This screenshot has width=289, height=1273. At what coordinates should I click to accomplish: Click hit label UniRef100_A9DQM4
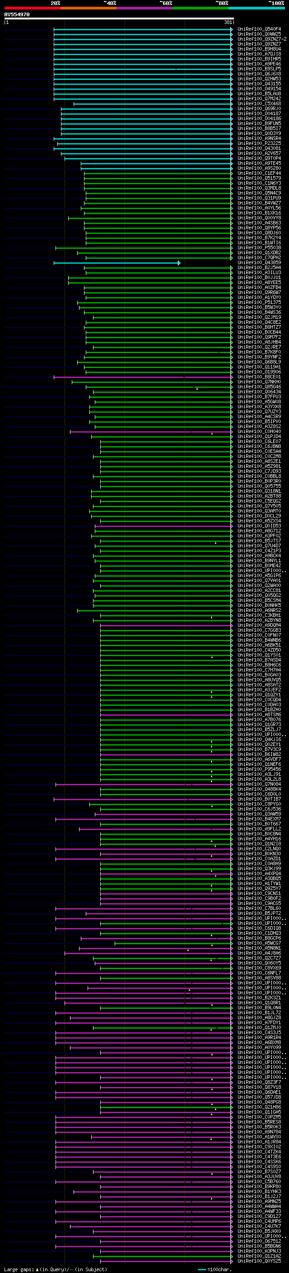259,625
